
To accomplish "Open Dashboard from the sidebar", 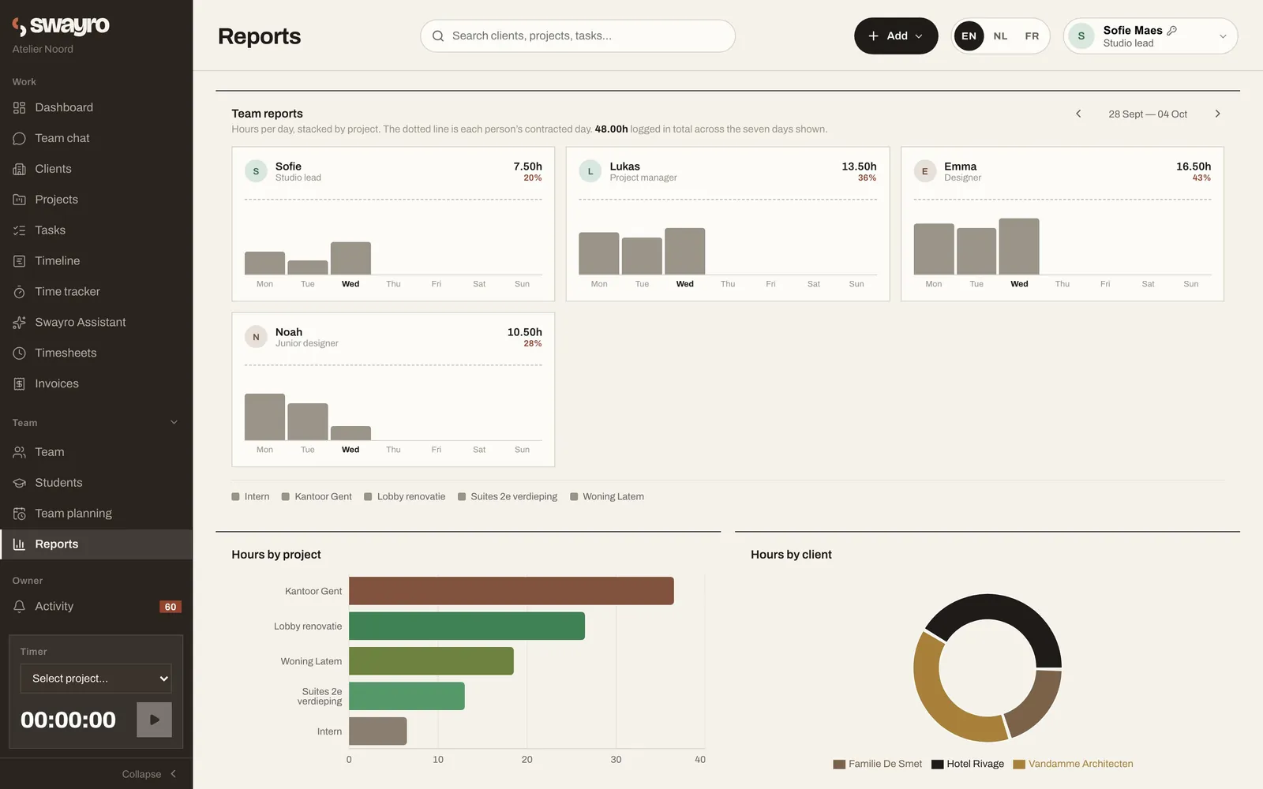I will tap(96, 107).
